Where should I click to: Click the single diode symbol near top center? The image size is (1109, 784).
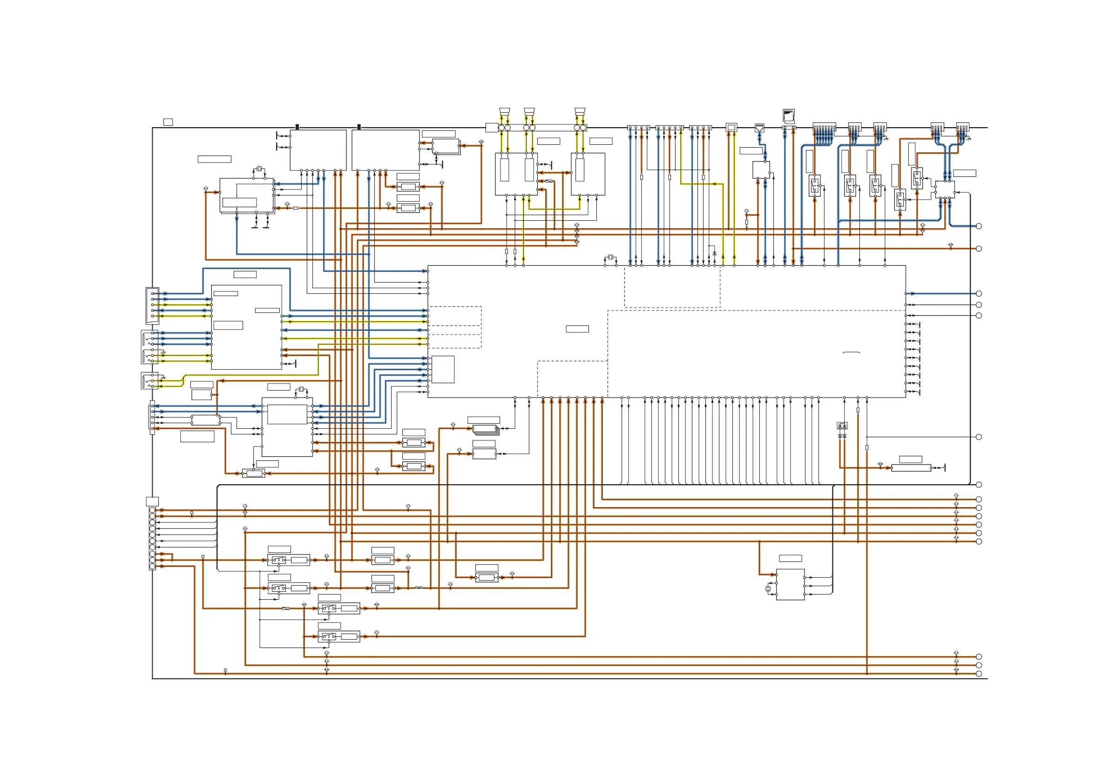(715, 253)
